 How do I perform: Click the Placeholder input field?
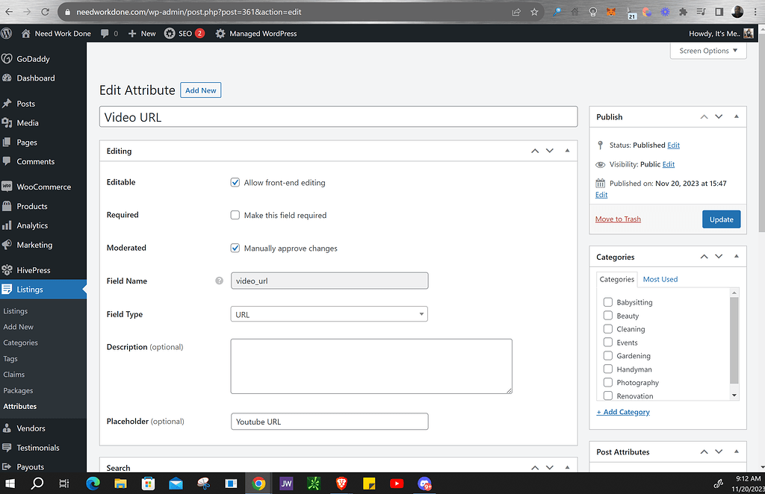329,422
